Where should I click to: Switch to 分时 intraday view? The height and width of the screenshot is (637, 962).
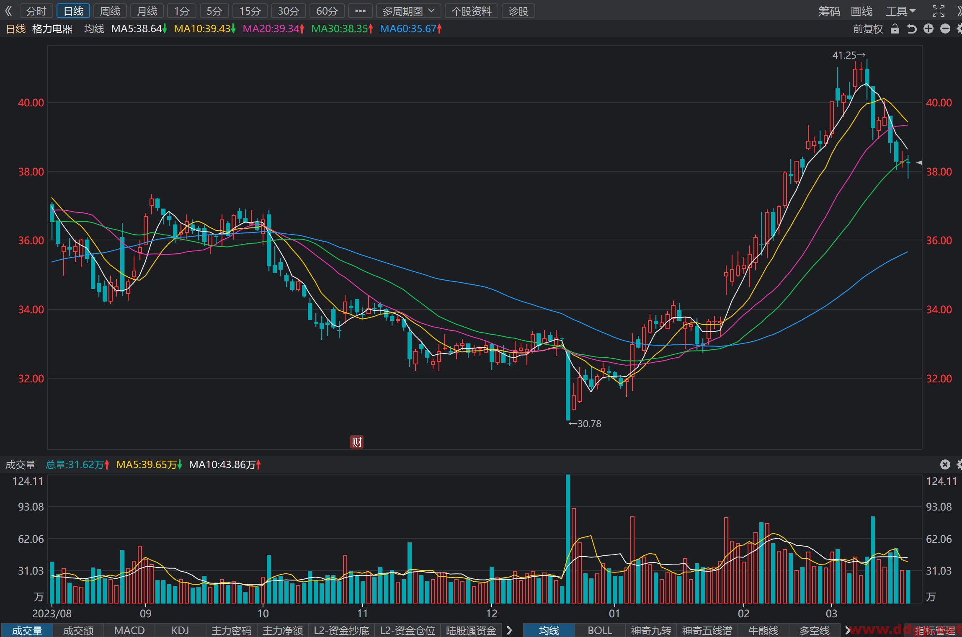point(36,11)
